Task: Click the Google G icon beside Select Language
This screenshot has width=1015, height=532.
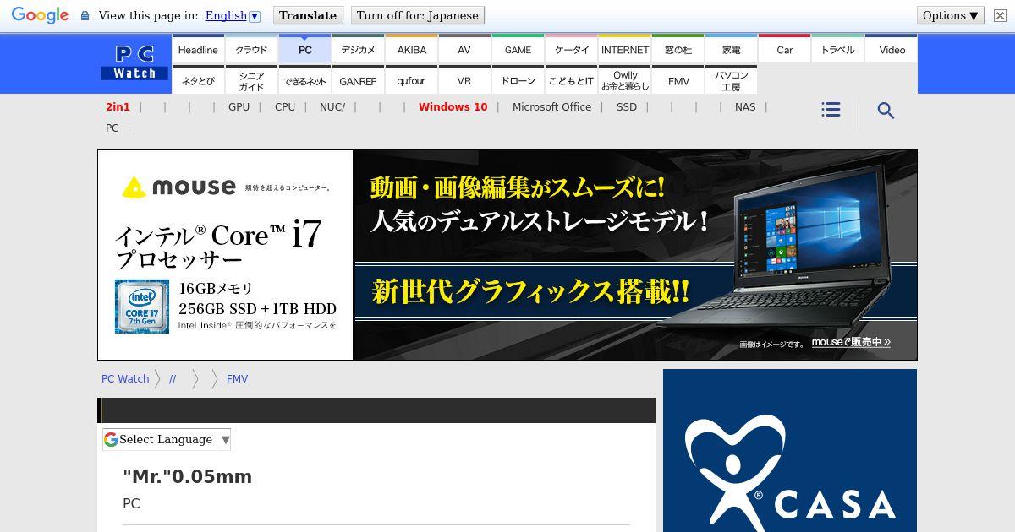Action: (111, 439)
